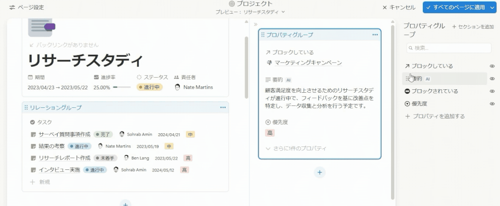Open 未着手 status of リサーチレポート作成
The width and height of the screenshot is (500, 206).
point(105,158)
